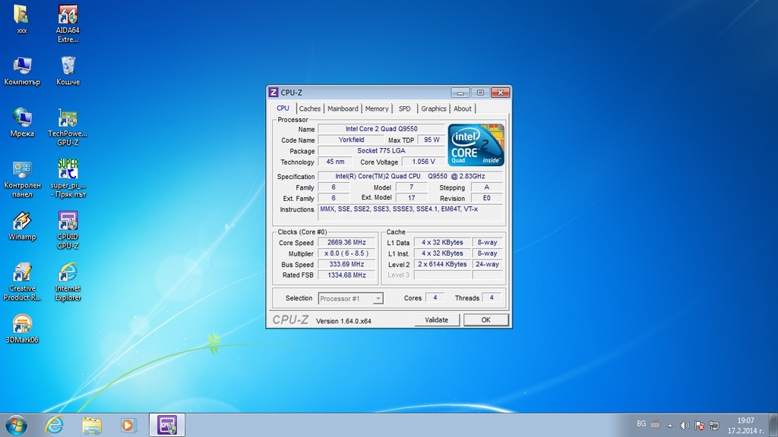This screenshot has width=778, height=437.
Task: Click the Name field Intel Core 2 Quad Q9550
Action: [381, 129]
